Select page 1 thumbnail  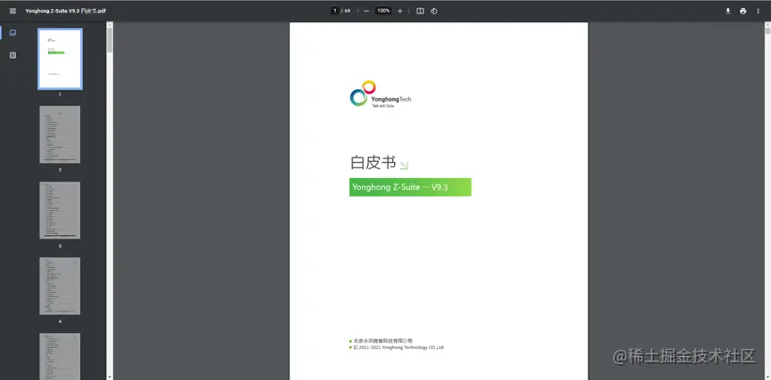[x=60, y=59]
